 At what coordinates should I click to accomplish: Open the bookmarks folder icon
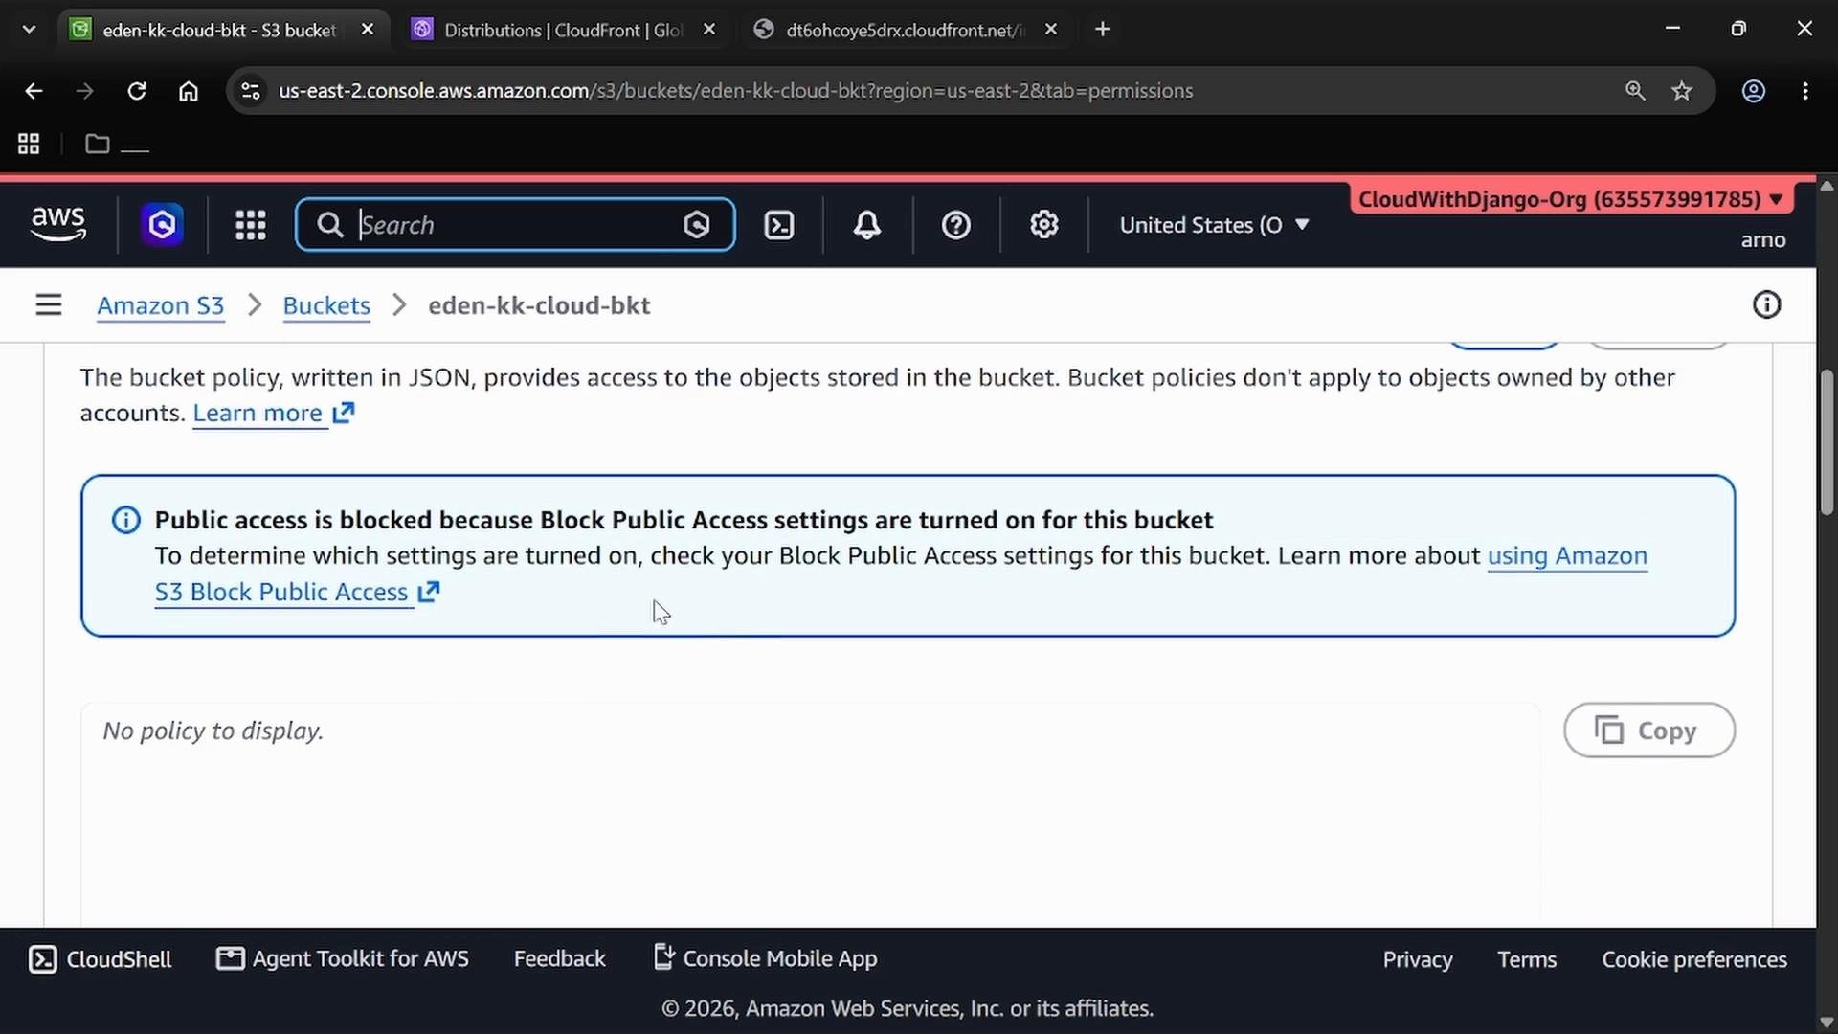(98, 145)
